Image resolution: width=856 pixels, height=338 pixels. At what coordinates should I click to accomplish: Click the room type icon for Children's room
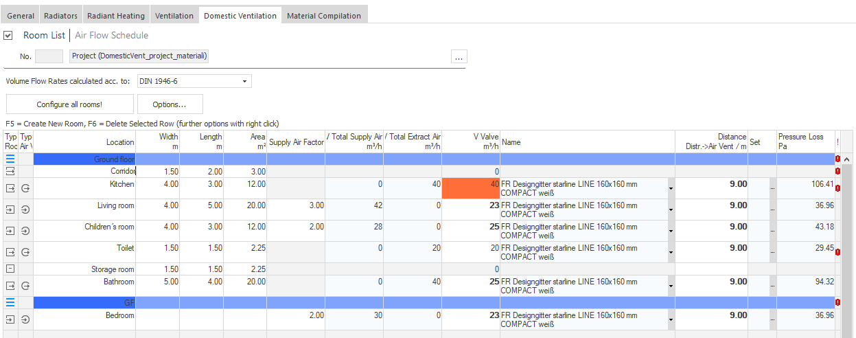click(10, 231)
